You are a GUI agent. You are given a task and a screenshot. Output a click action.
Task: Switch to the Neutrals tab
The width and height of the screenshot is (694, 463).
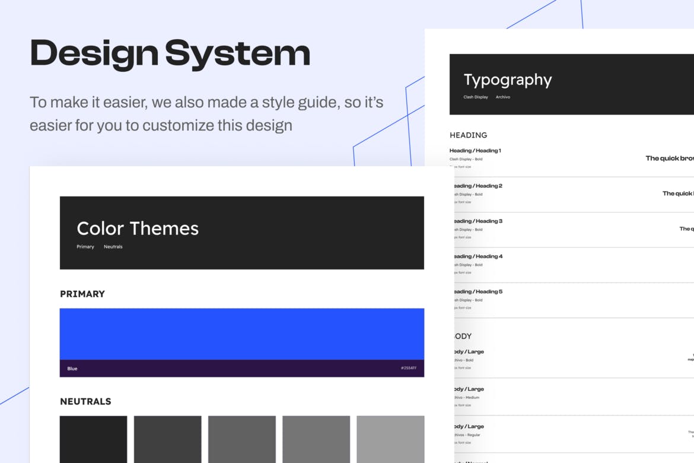[x=113, y=247]
